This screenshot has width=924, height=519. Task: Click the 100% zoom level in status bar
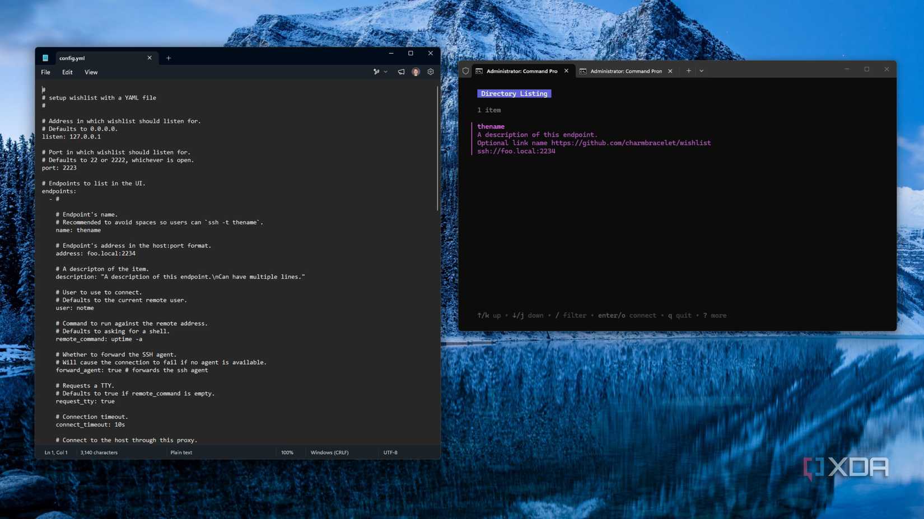(287, 452)
